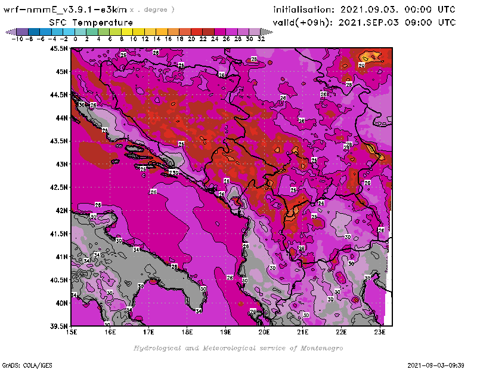Select the '44.5N' latitude axis label
Image resolution: width=477 pixels, height=369 pixels.
click(58, 95)
